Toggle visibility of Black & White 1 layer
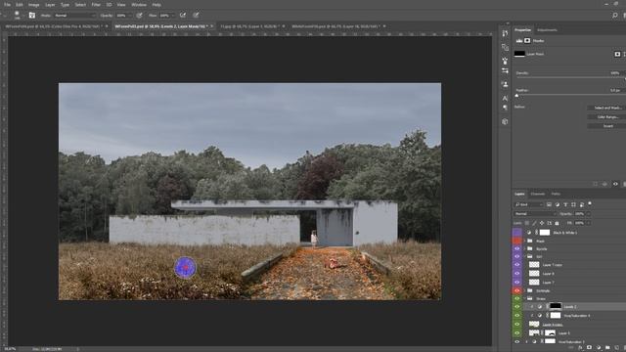 pyautogui.click(x=517, y=233)
